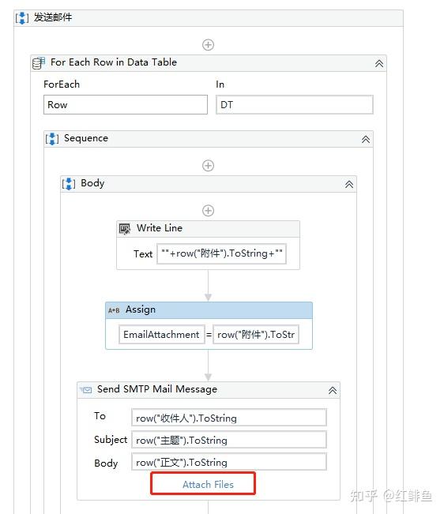This screenshot has width=444, height=514.
Task: Add activity via plus below 发送邮件 header
Action: click(x=209, y=44)
